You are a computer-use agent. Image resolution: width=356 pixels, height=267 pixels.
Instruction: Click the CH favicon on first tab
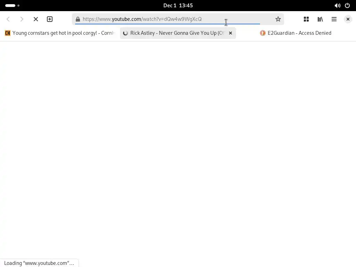(x=8, y=33)
